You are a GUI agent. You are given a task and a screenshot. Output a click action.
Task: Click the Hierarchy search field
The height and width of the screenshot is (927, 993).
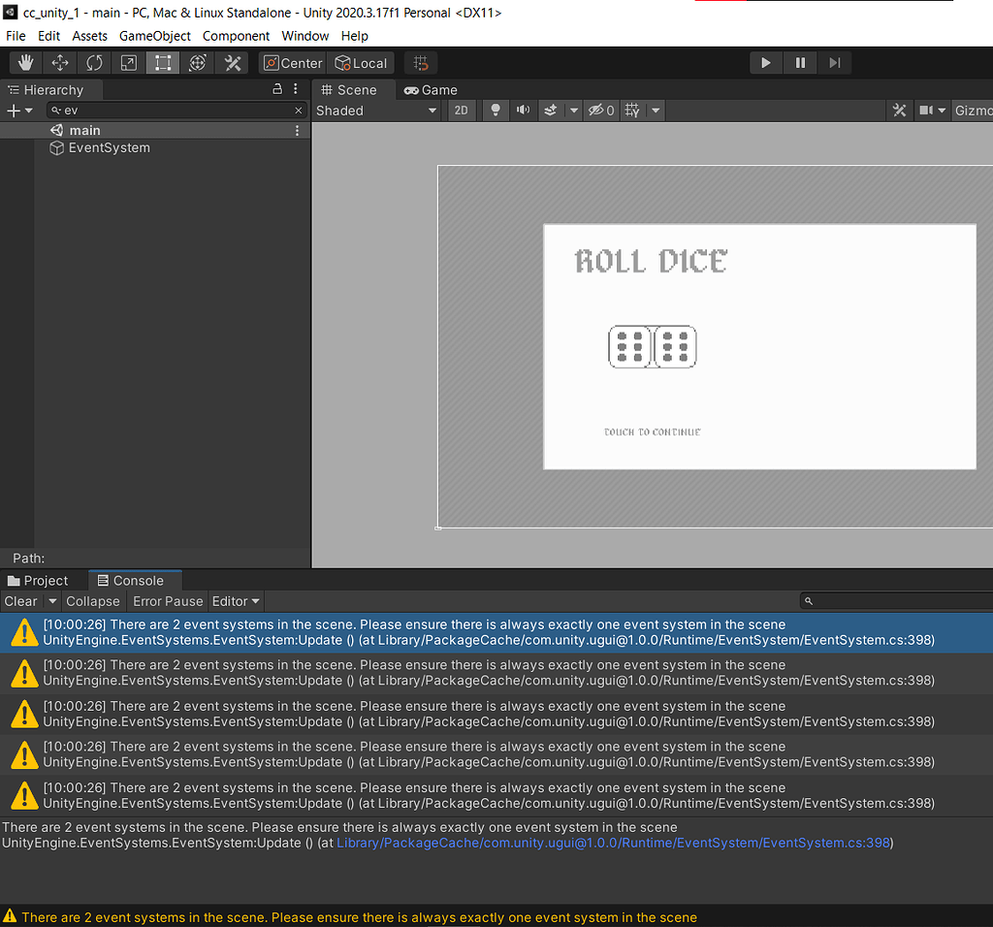pyautogui.click(x=175, y=110)
